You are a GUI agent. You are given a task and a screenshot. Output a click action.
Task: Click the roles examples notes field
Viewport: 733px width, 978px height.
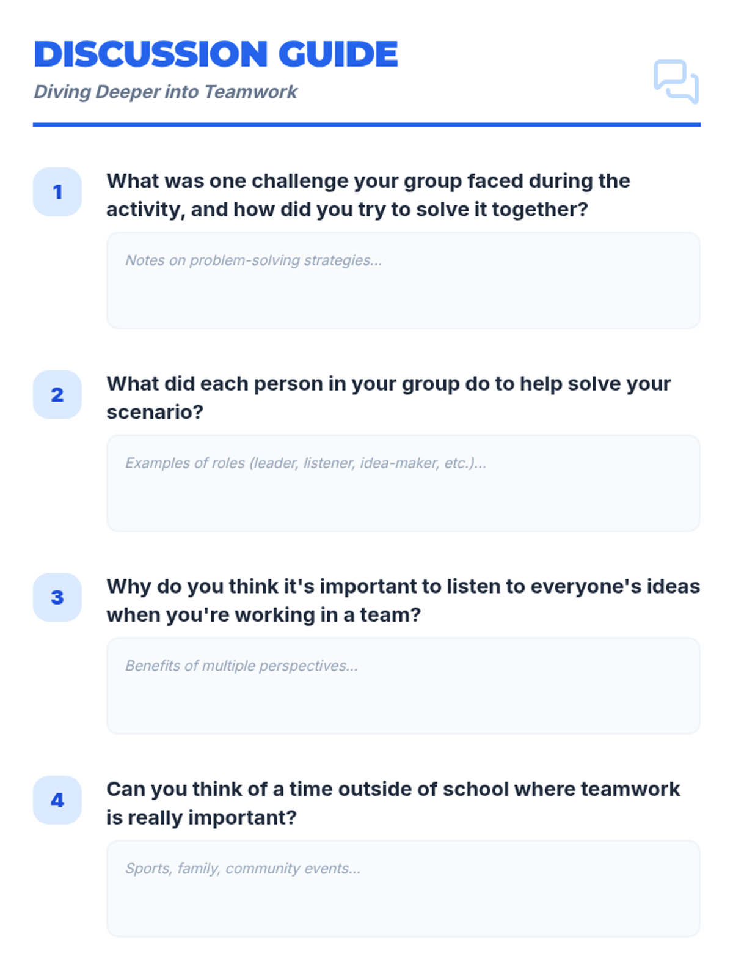pyautogui.click(x=403, y=483)
